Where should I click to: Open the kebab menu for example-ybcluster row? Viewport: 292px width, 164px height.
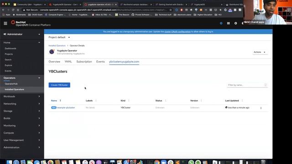(261, 108)
